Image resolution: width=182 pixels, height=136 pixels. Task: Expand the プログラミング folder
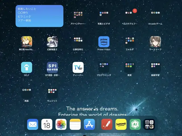click(x=104, y=67)
